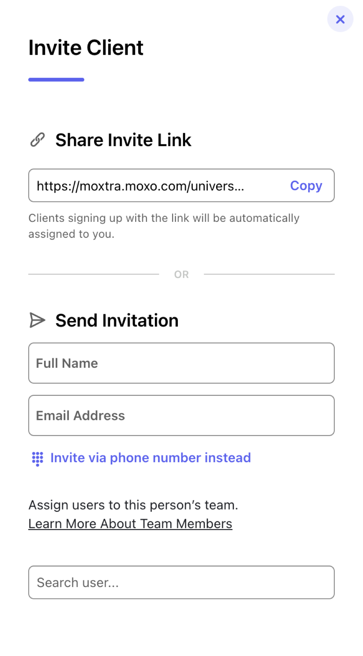Focus the Full Name field
The width and height of the screenshot is (363, 656).
(x=181, y=363)
